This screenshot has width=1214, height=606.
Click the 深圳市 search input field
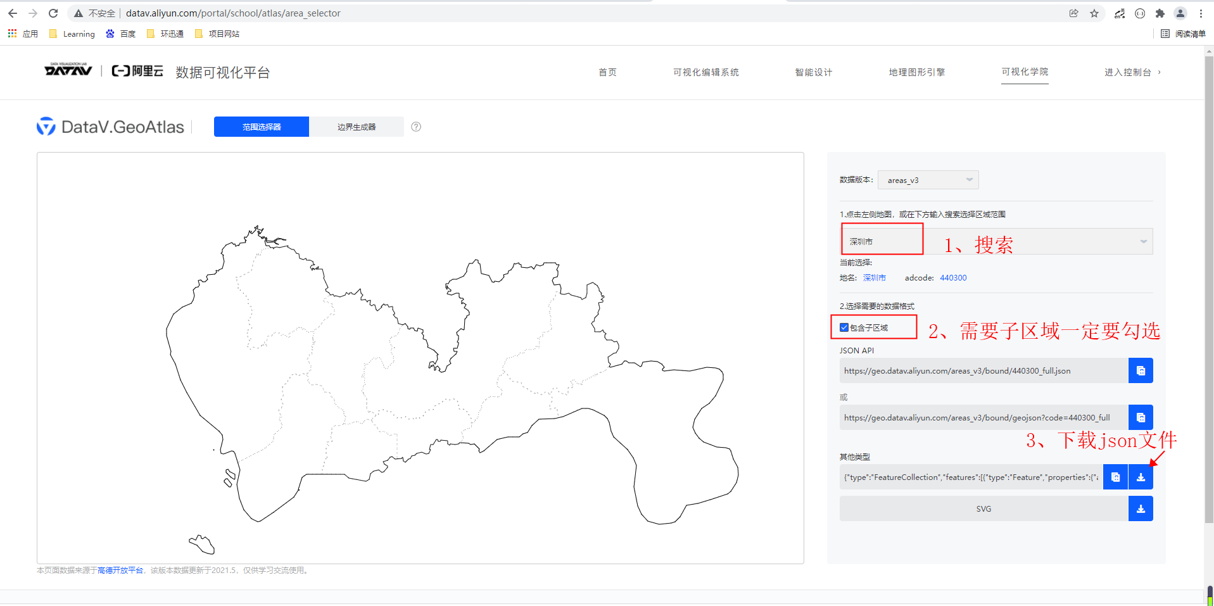(882, 241)
